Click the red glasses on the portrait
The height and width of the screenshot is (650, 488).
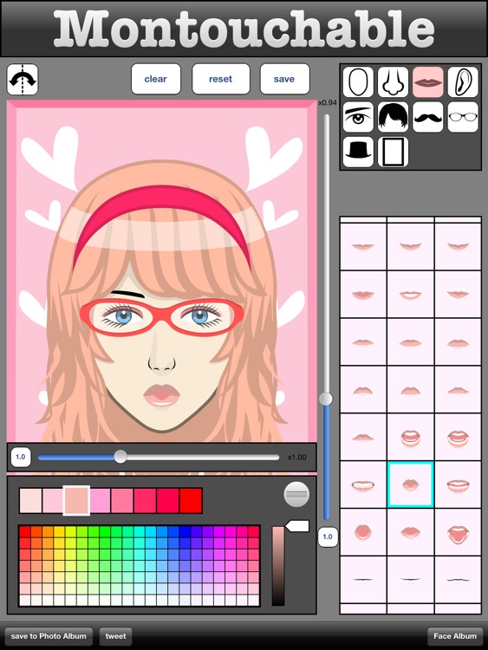tap(162, 317)
